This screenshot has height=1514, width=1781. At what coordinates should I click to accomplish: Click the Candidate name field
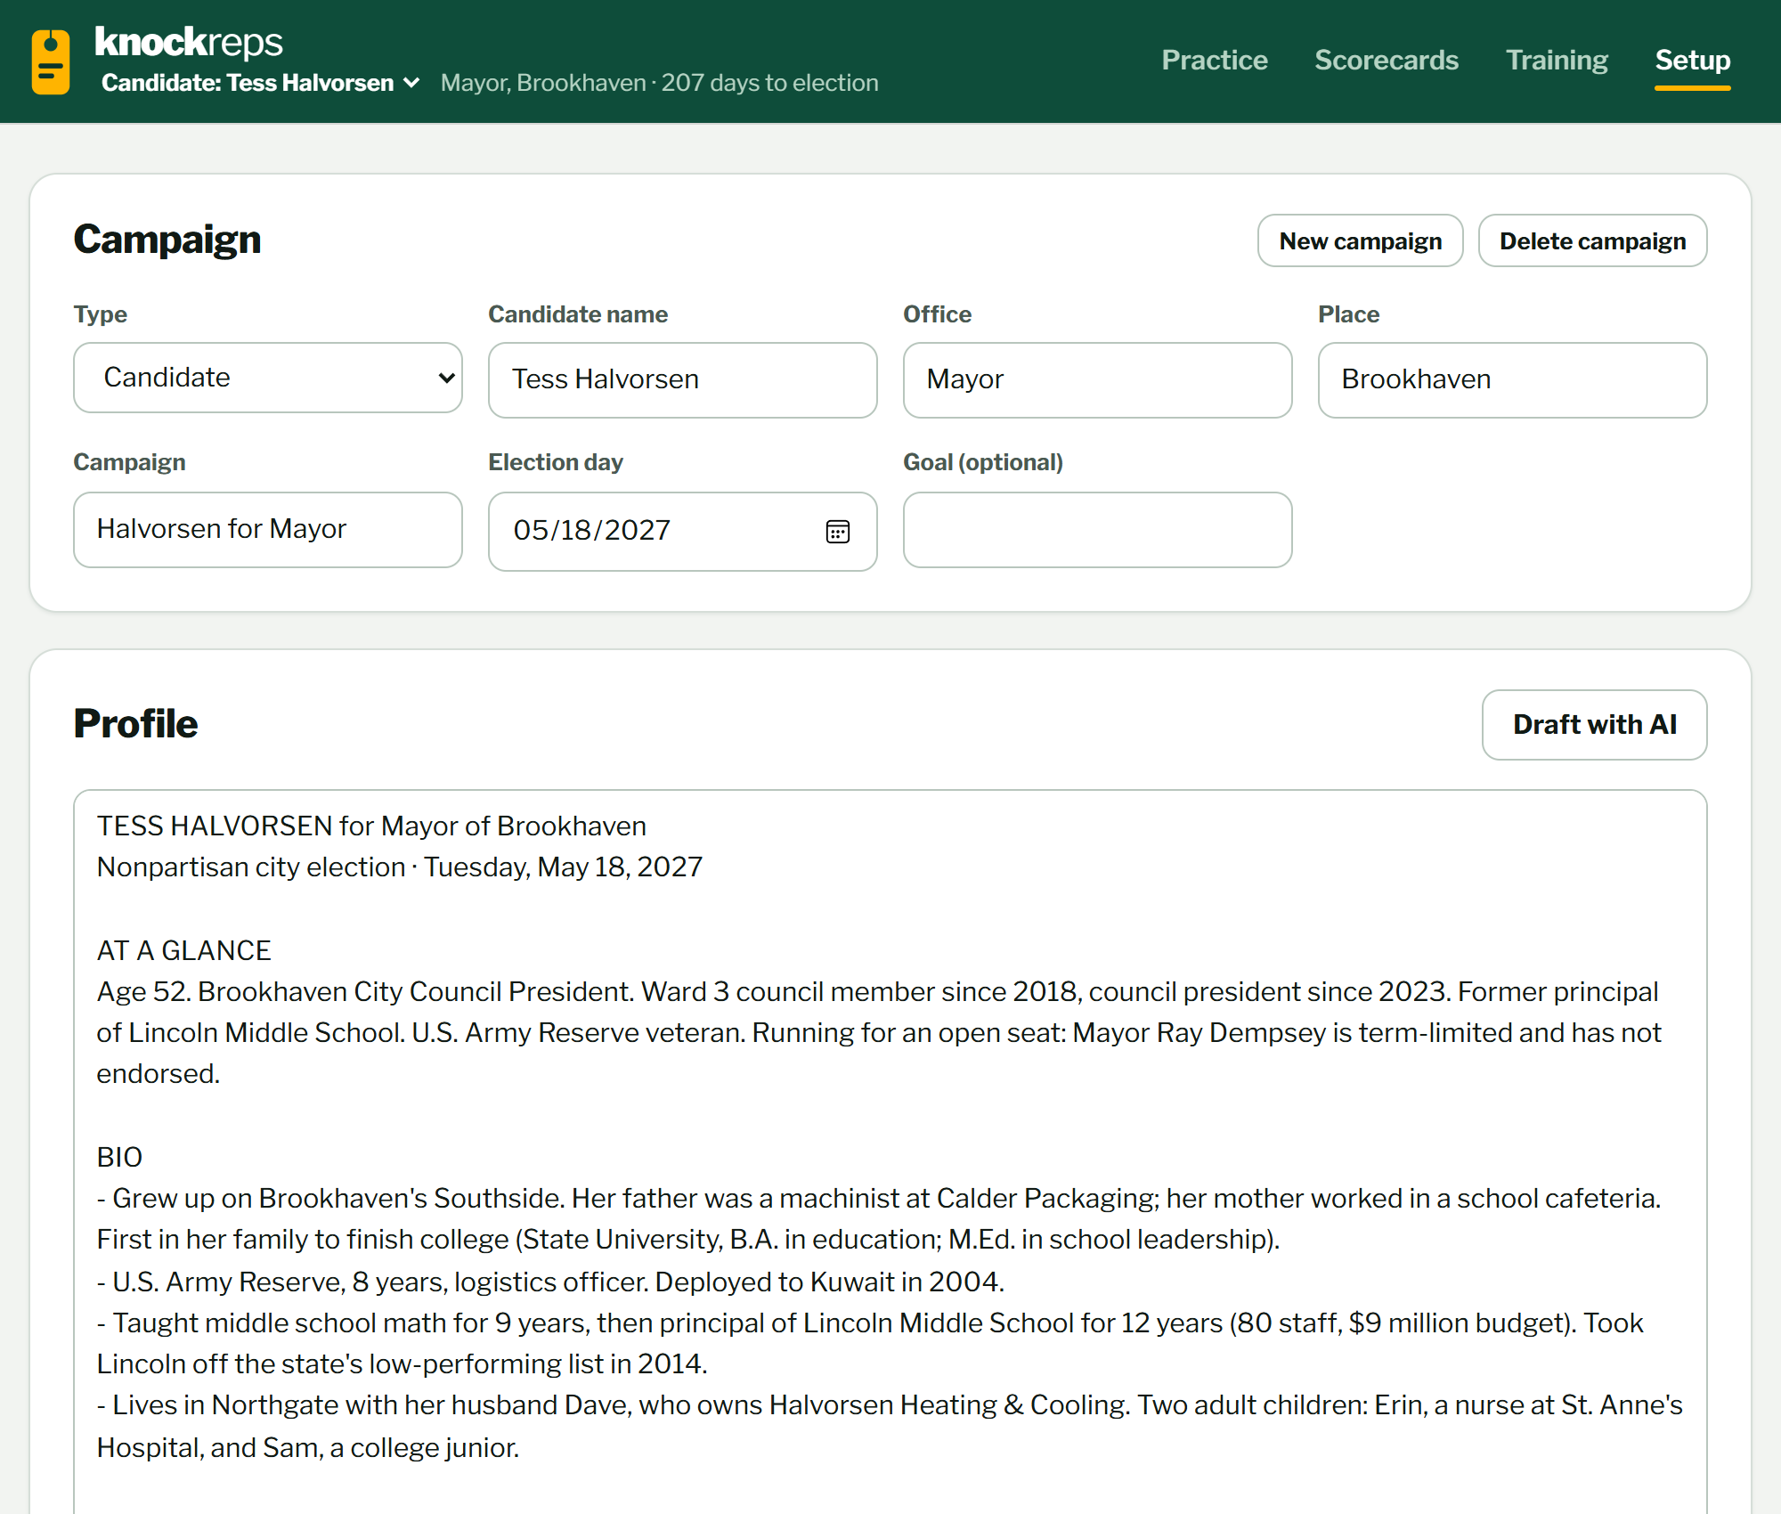[x=683, y=380]
